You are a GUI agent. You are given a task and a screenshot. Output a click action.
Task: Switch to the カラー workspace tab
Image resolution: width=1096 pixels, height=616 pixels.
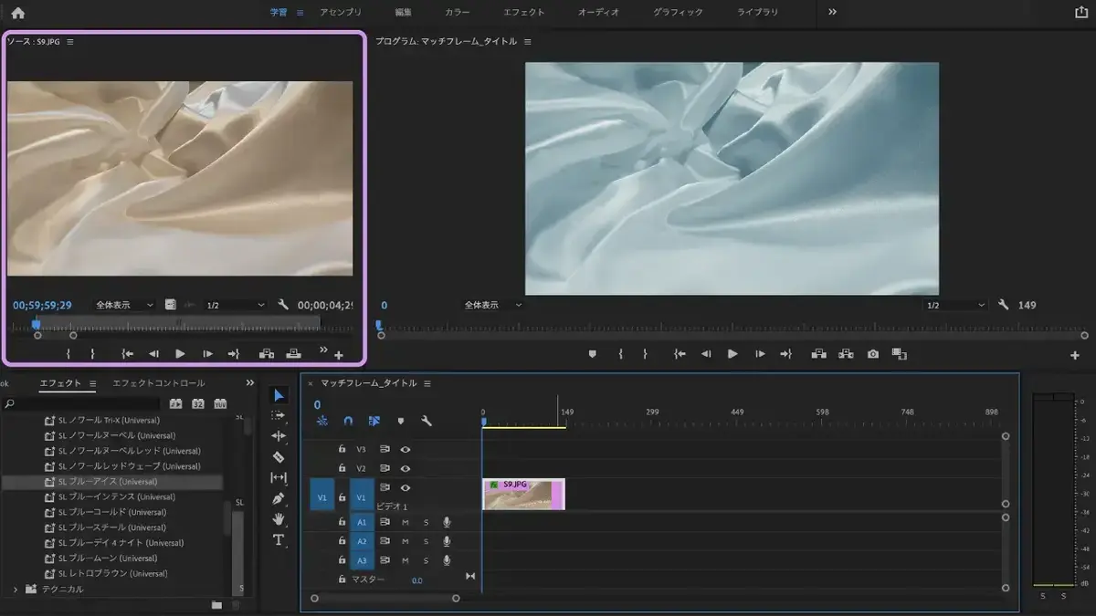coord(458,12)
